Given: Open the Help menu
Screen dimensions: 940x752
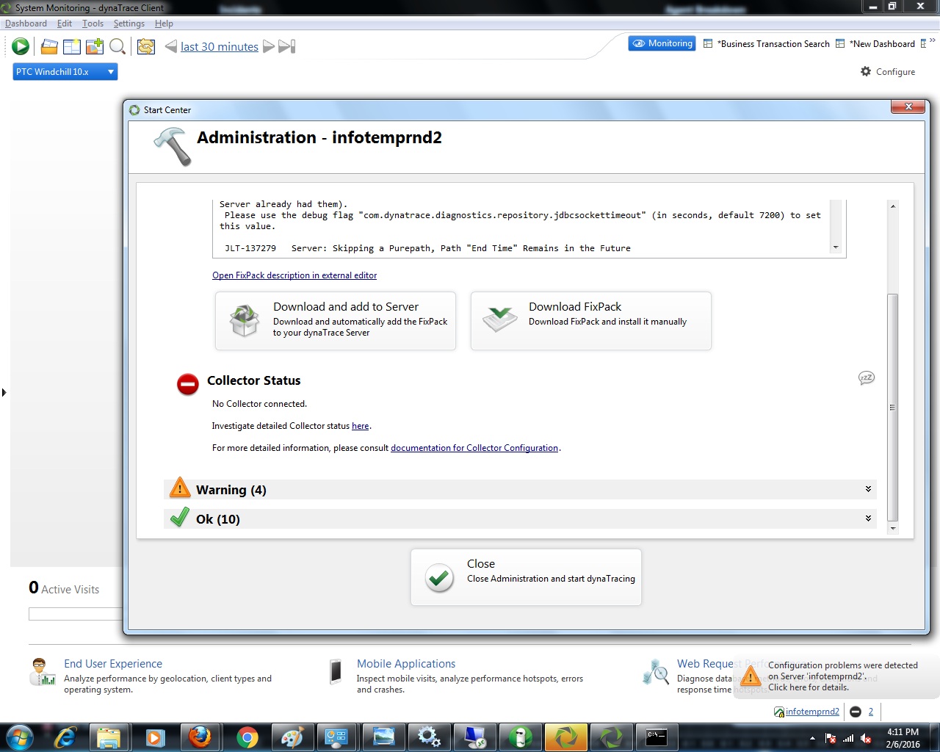Looking at the screenshot, I should click(x=164, y=23).
